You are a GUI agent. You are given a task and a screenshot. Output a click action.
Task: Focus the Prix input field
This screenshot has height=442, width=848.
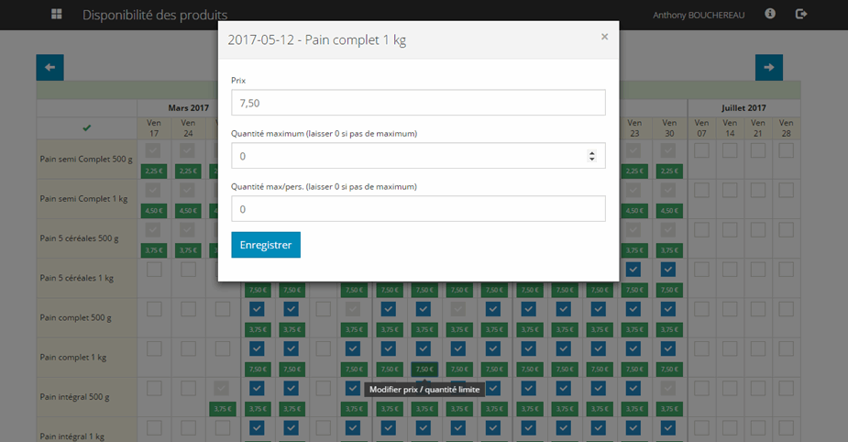418,103
